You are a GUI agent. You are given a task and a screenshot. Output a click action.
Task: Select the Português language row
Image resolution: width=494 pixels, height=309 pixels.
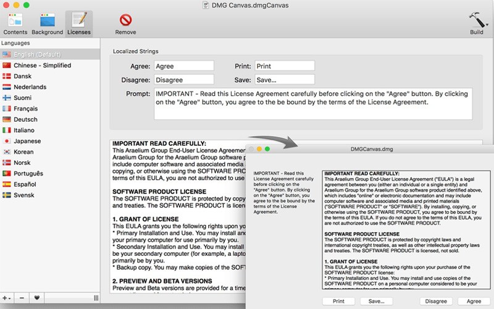(x=50, y=174)
